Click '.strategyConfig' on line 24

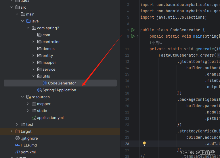194,131
